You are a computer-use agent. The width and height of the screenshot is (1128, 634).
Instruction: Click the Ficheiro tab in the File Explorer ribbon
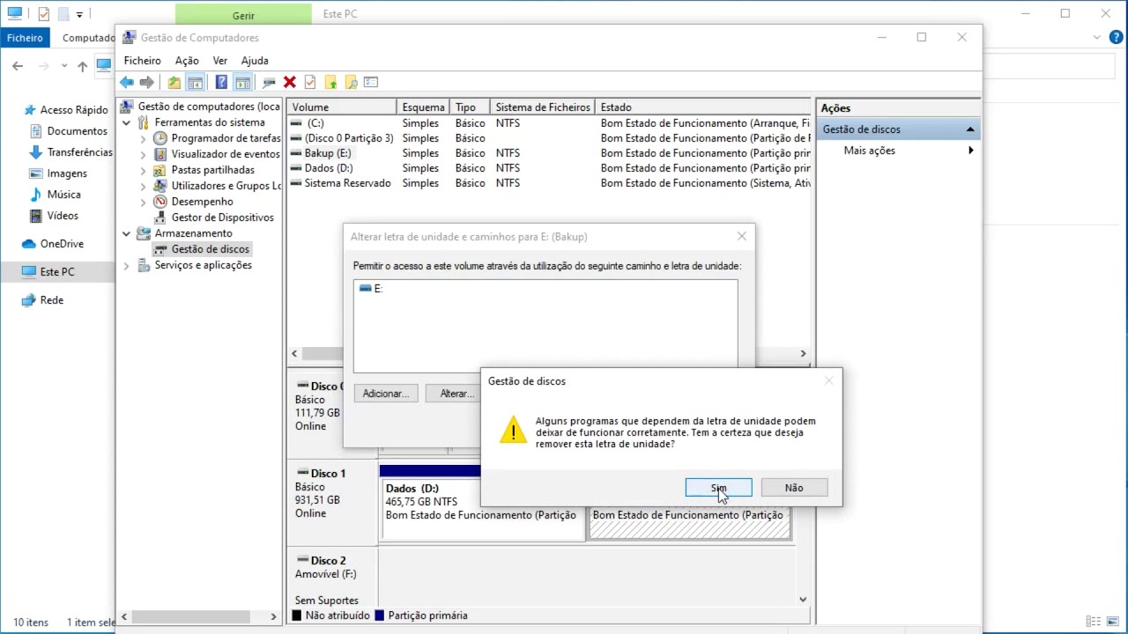pos(26,38)
